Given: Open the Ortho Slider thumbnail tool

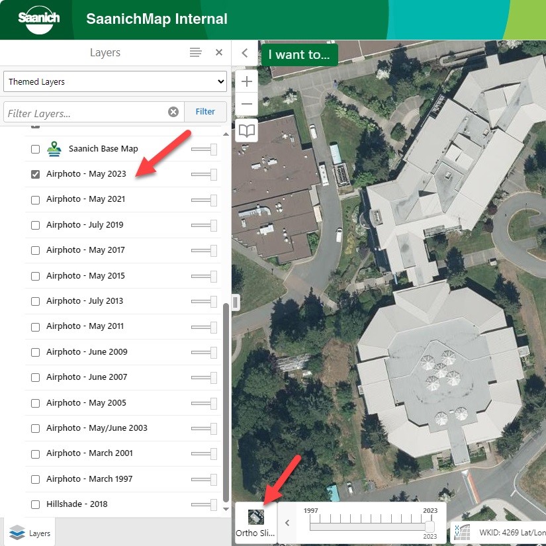Looking at the screenshot, I should pos(255,518).
